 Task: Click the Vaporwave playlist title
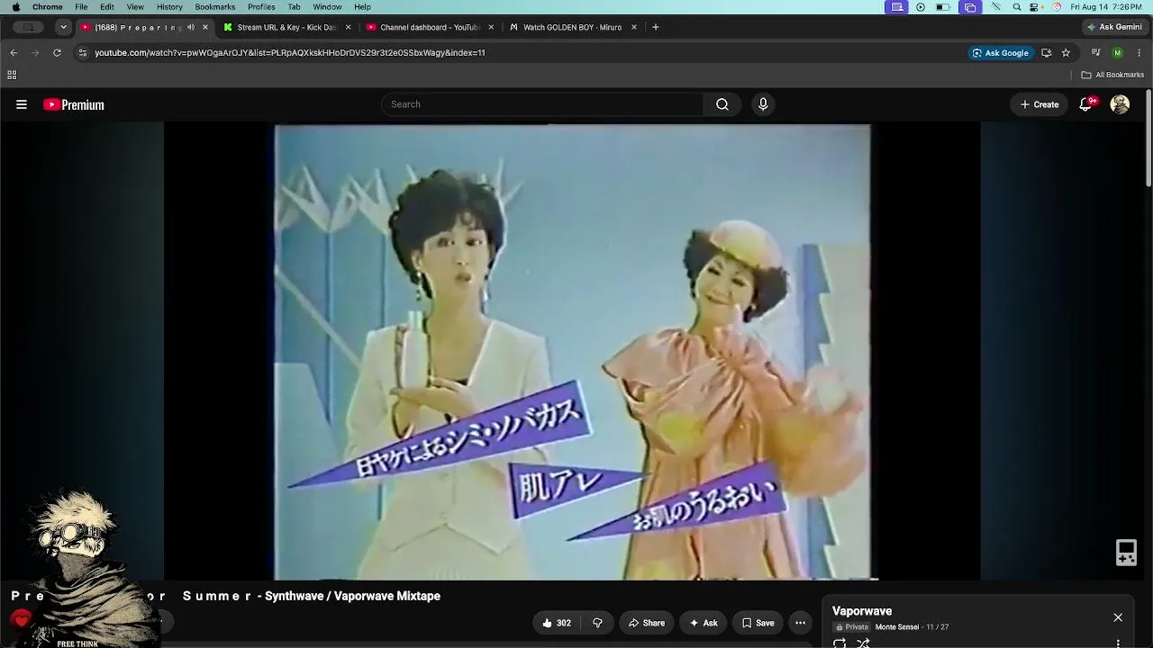tap(862, 611)
